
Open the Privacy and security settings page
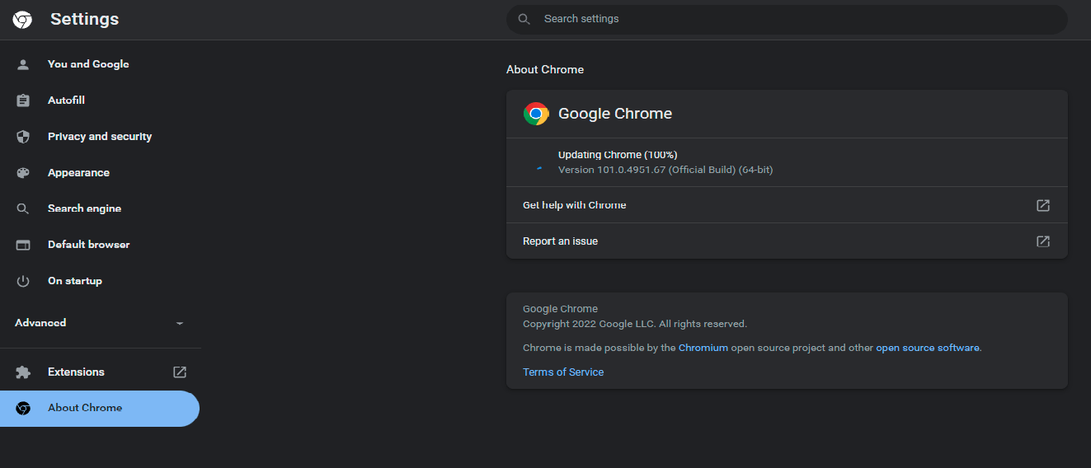pyautogui.click(x=100, y=137)
